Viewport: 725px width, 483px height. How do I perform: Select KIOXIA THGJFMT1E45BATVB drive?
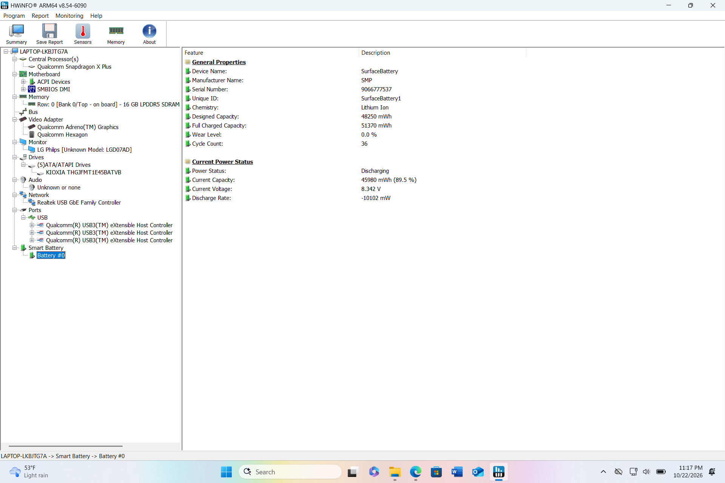point(83,172)
